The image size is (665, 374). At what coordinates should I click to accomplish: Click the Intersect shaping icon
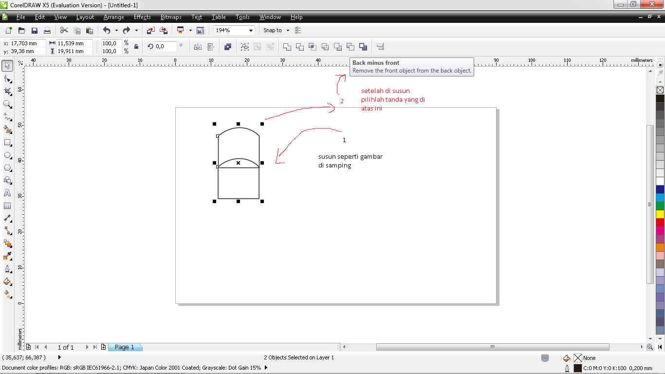pyautogui.click(x=313, y=47)
